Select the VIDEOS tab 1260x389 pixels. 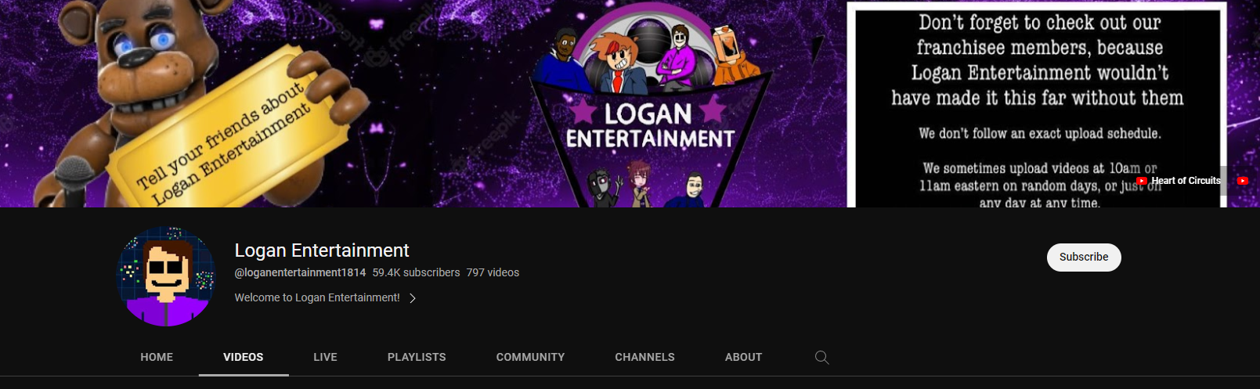244,357
